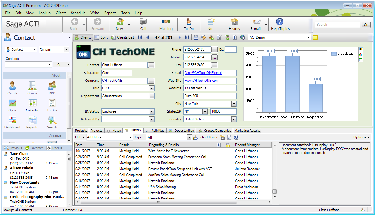This screenshot has height=215, width=375.
Task: Click the yellow note icon beside ACTDemo
Action: point(315,37)
